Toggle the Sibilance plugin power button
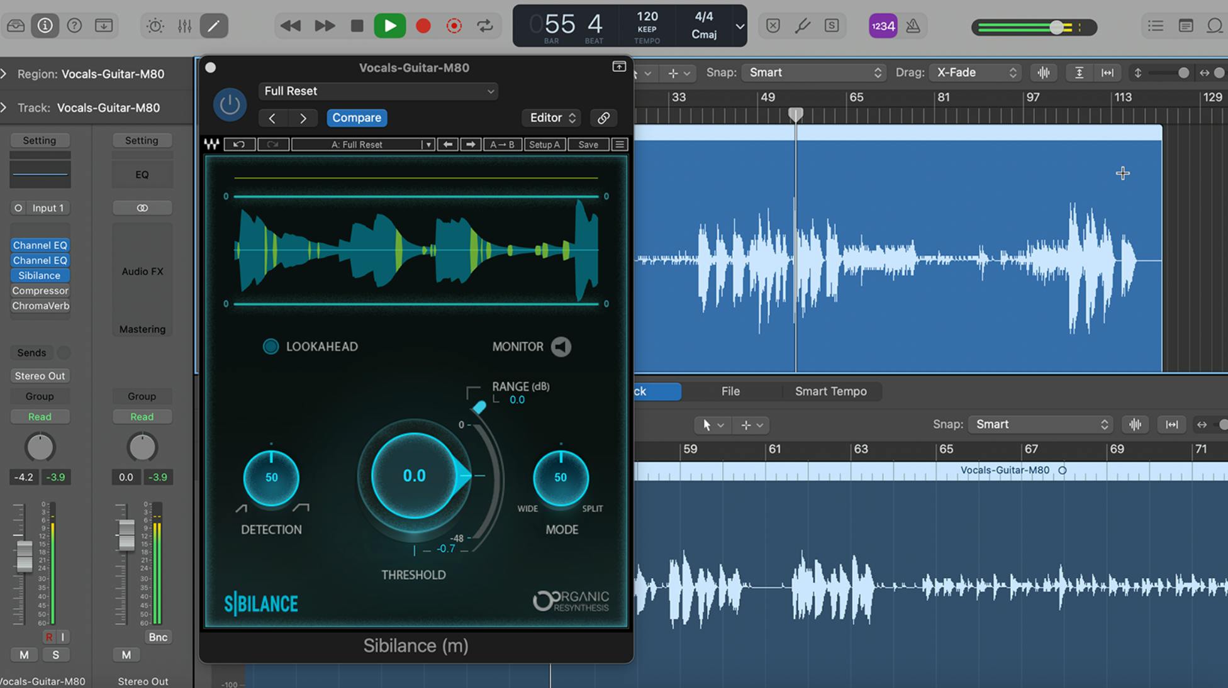 point(230,104)
